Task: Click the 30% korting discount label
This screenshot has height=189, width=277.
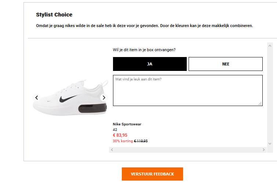Action: (x=123, y=141)
